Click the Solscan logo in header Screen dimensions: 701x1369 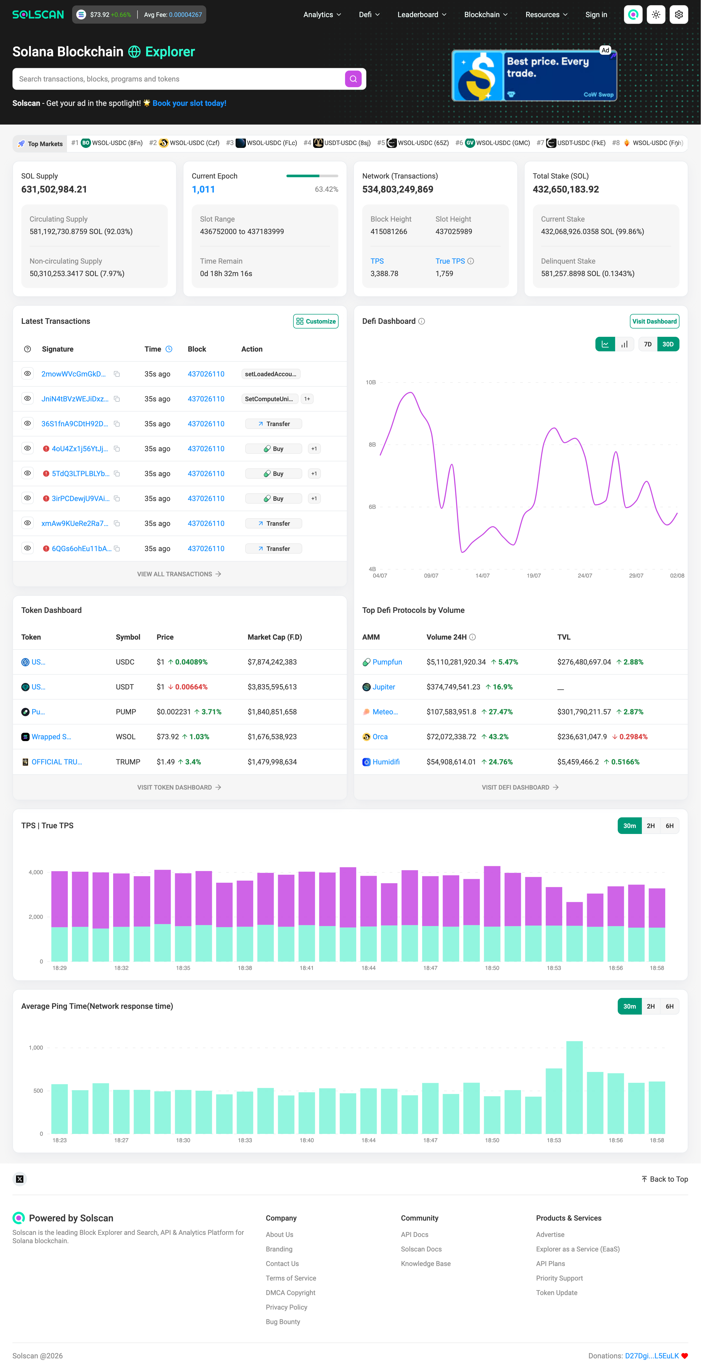click(x=38, y=15)
